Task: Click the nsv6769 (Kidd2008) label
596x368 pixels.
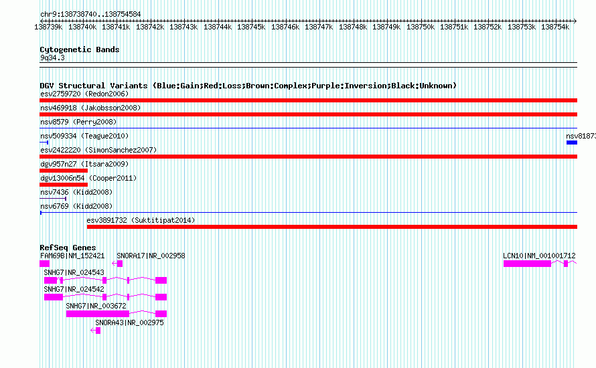Action: point(76,206)
